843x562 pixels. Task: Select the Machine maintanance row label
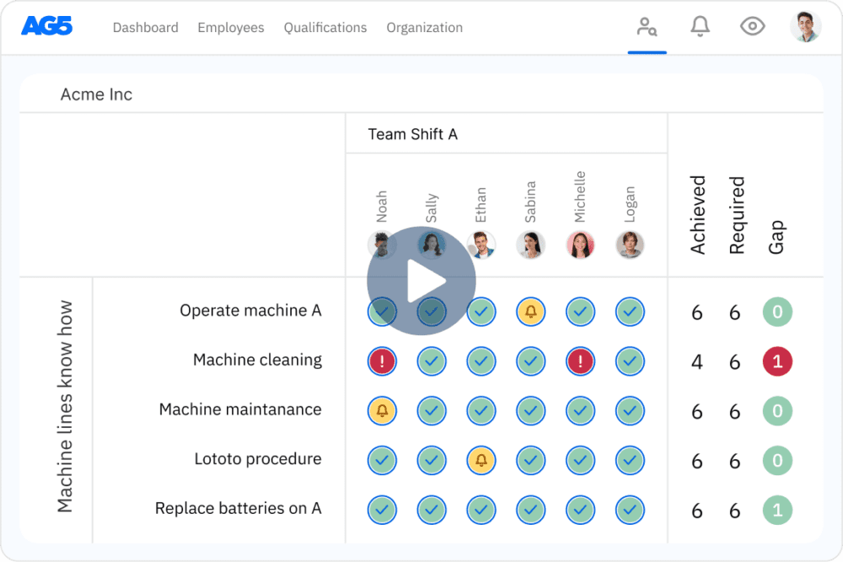click(x=240, y=409)
